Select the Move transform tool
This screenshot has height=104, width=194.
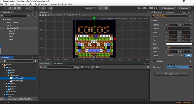pyautogui.click(x=6, y=8)
